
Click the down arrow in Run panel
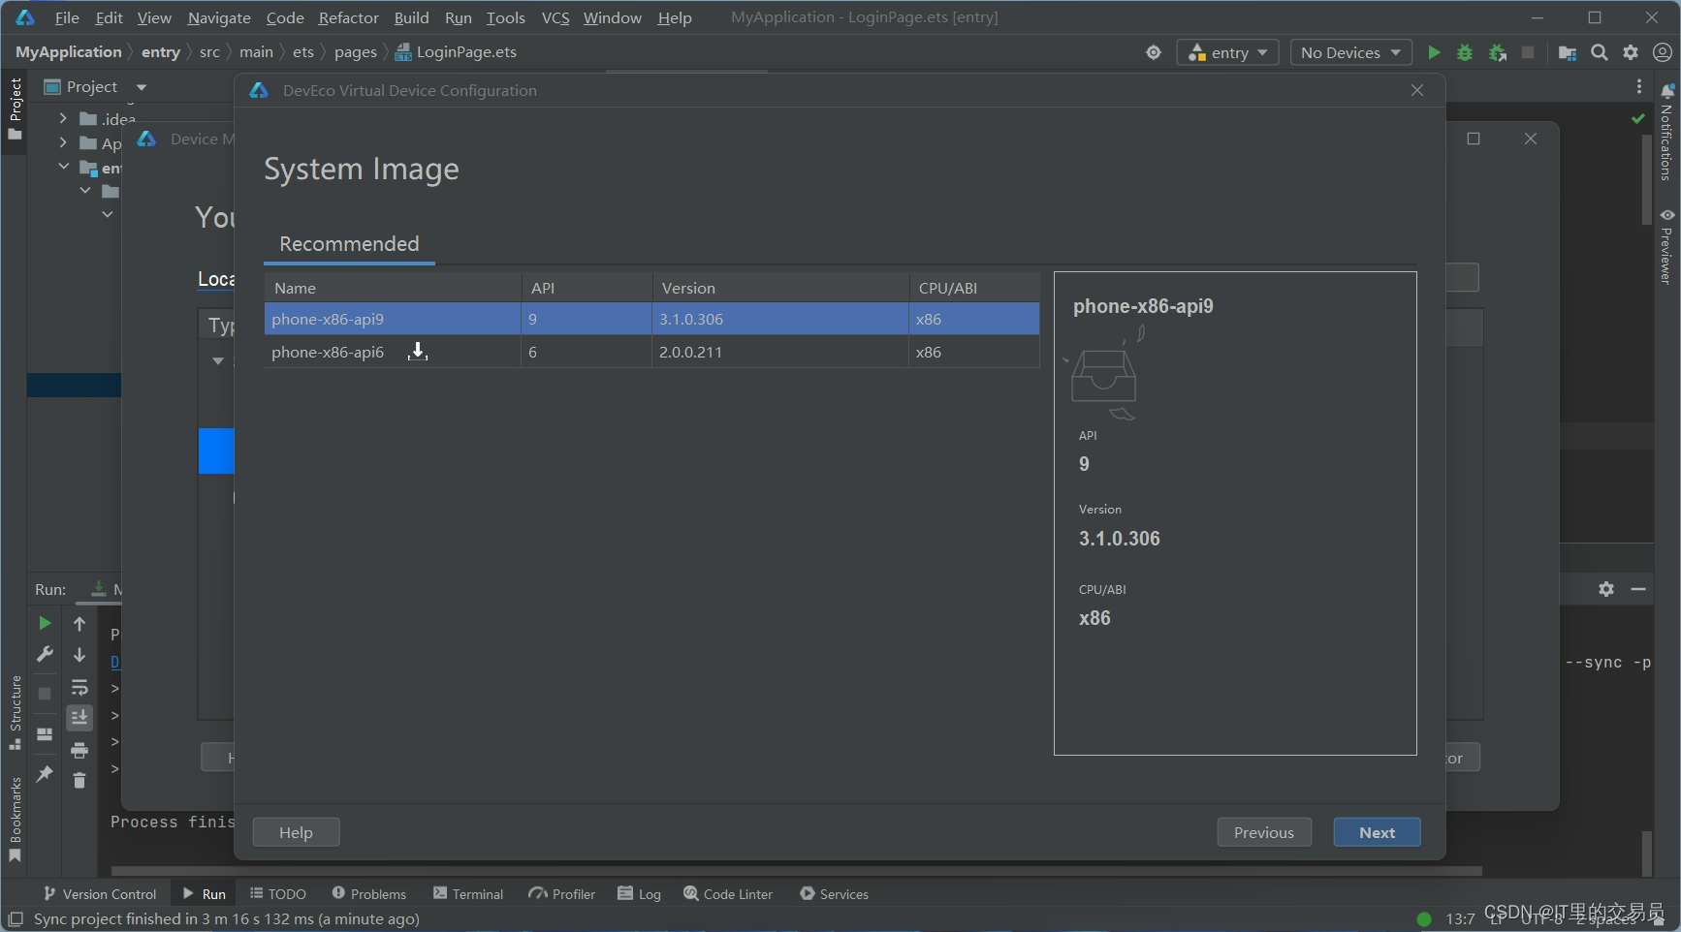[79, 655]
